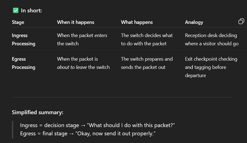
Task: Select the "Analogy" column header
Action: click(x=194, y=22)
